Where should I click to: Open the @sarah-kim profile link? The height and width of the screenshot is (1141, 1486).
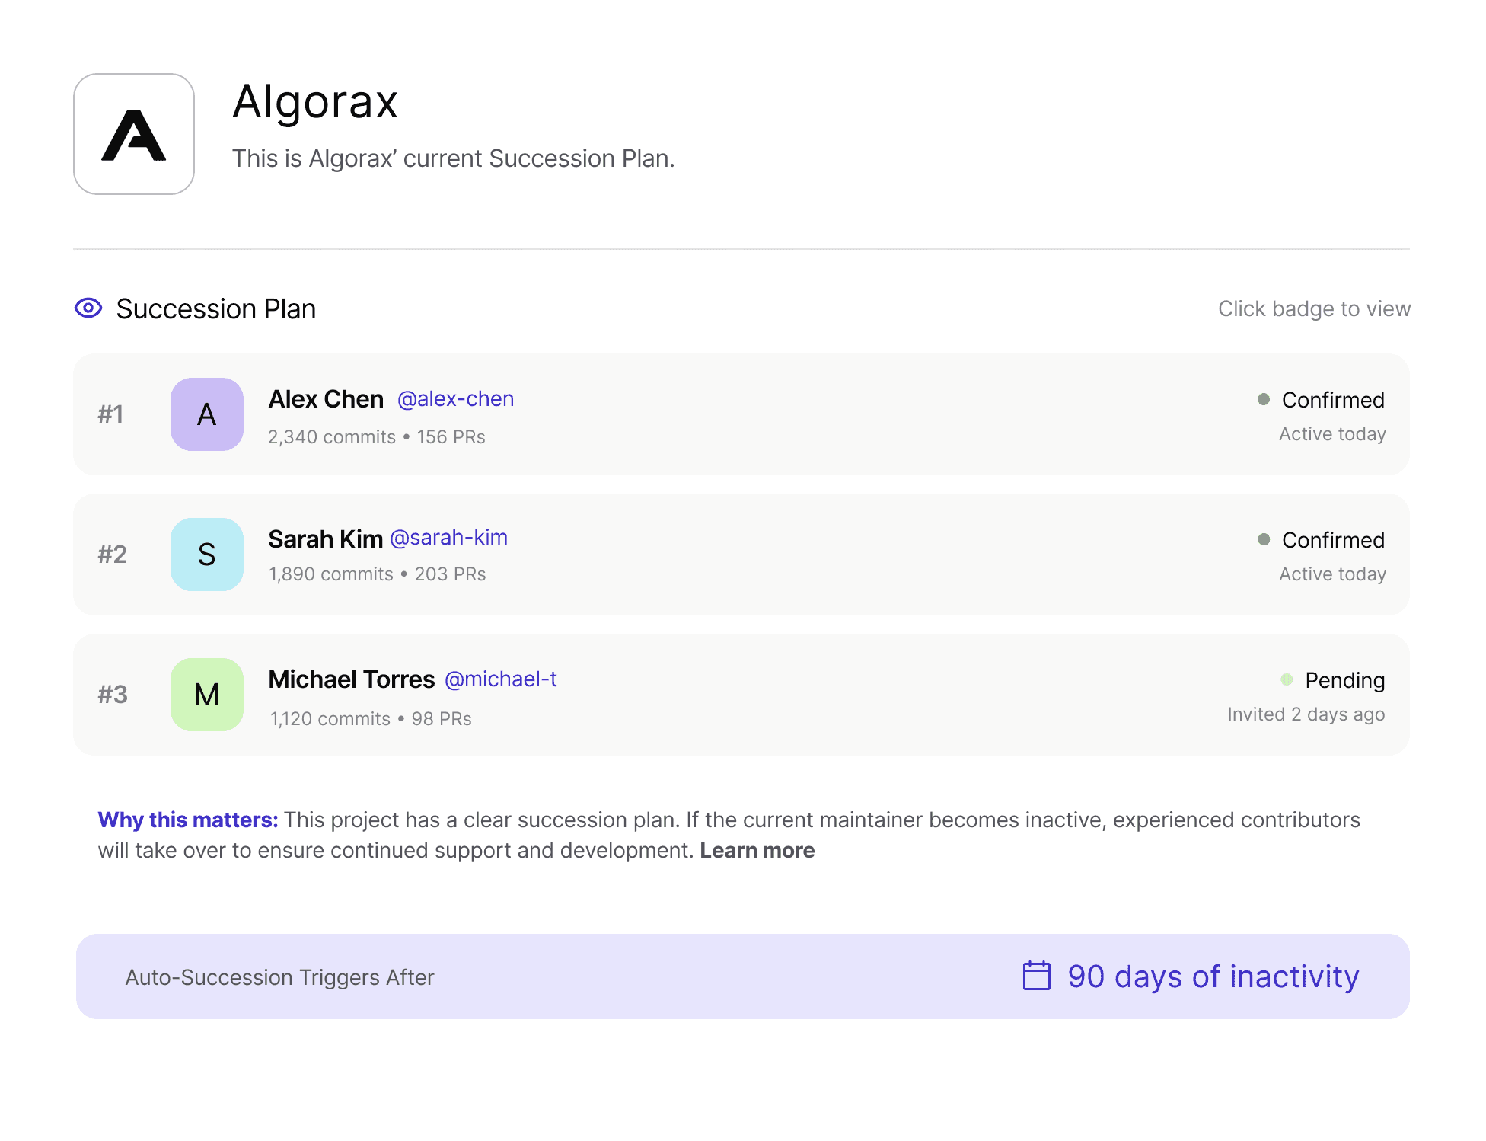(x=448, y=538)
